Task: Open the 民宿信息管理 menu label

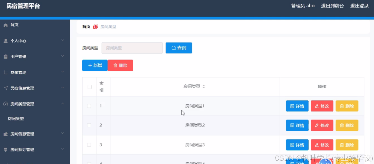Action: (x=22, y=88)
